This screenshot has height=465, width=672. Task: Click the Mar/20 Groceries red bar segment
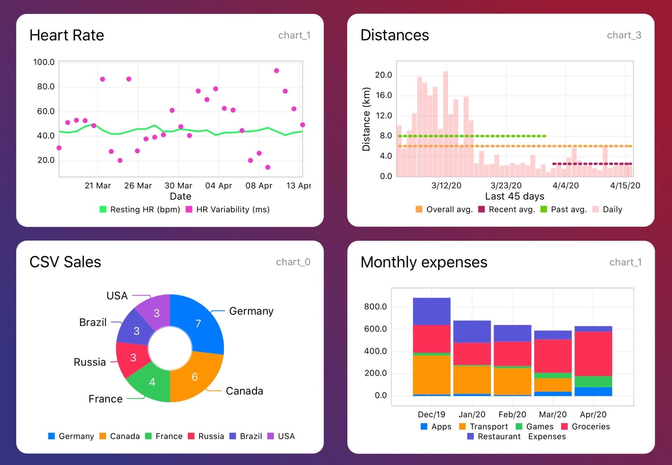pyautogui.click(x=553, y=356)
